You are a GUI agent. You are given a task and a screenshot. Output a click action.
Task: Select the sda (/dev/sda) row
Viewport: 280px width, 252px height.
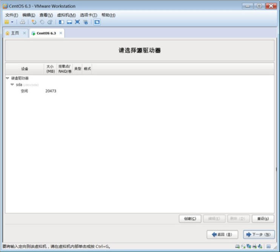[140, 85]
